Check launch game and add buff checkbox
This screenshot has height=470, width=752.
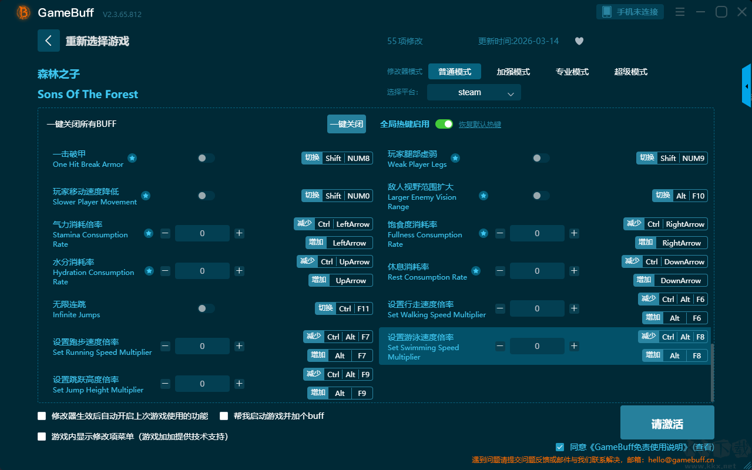pyautogui.click(x=224, y=416)
